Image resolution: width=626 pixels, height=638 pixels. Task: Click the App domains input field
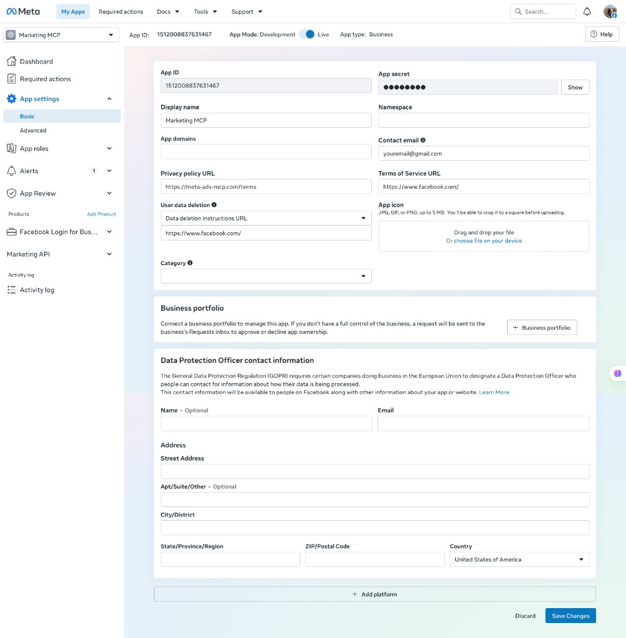266,152
